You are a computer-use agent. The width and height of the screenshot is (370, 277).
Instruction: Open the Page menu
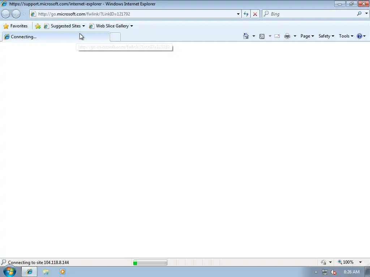coord(307,36)
